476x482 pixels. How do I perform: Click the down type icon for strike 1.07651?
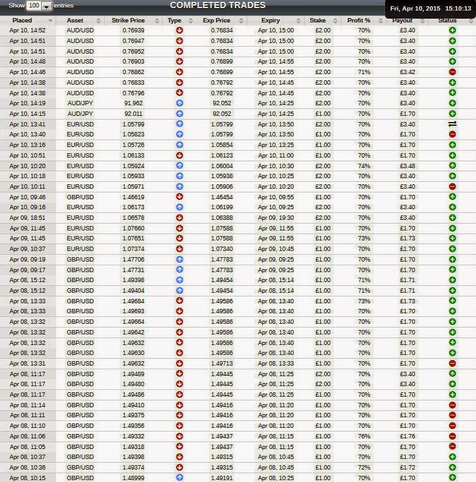coord(179,239)
